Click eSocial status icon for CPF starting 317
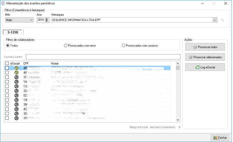Viewport: 233px width, 142px height. click(x=16, y=77)
